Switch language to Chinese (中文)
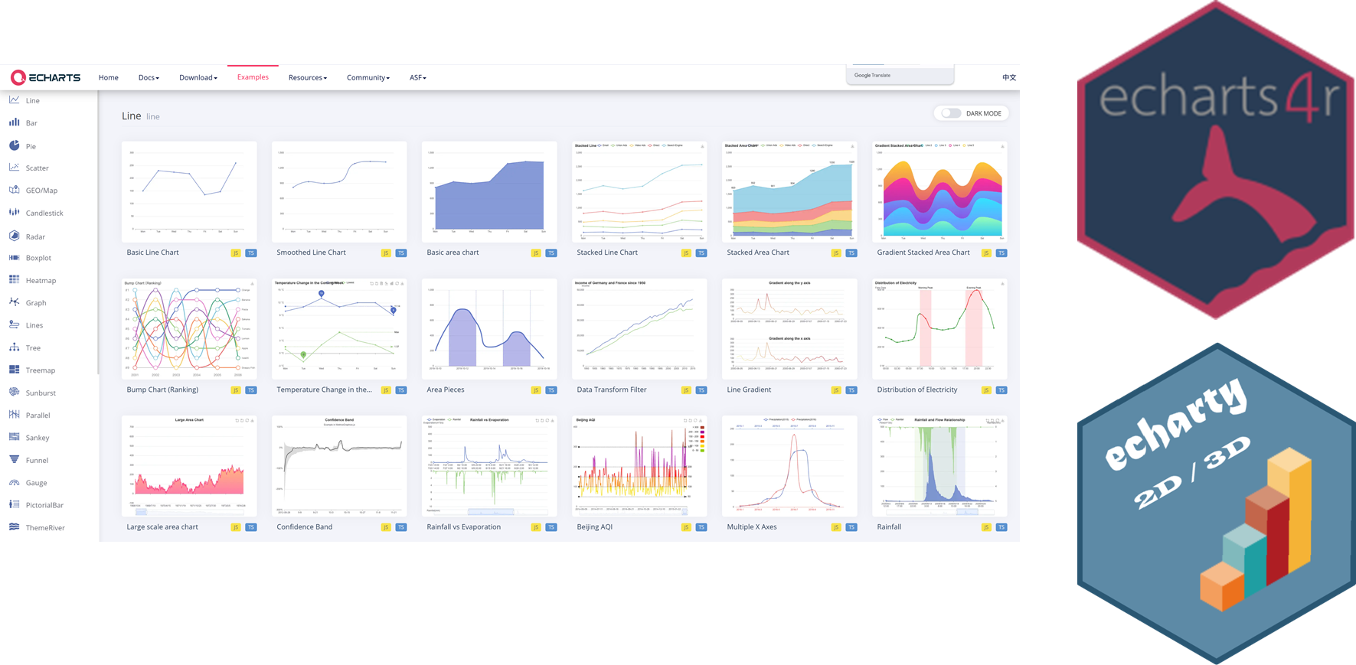 1009,77
